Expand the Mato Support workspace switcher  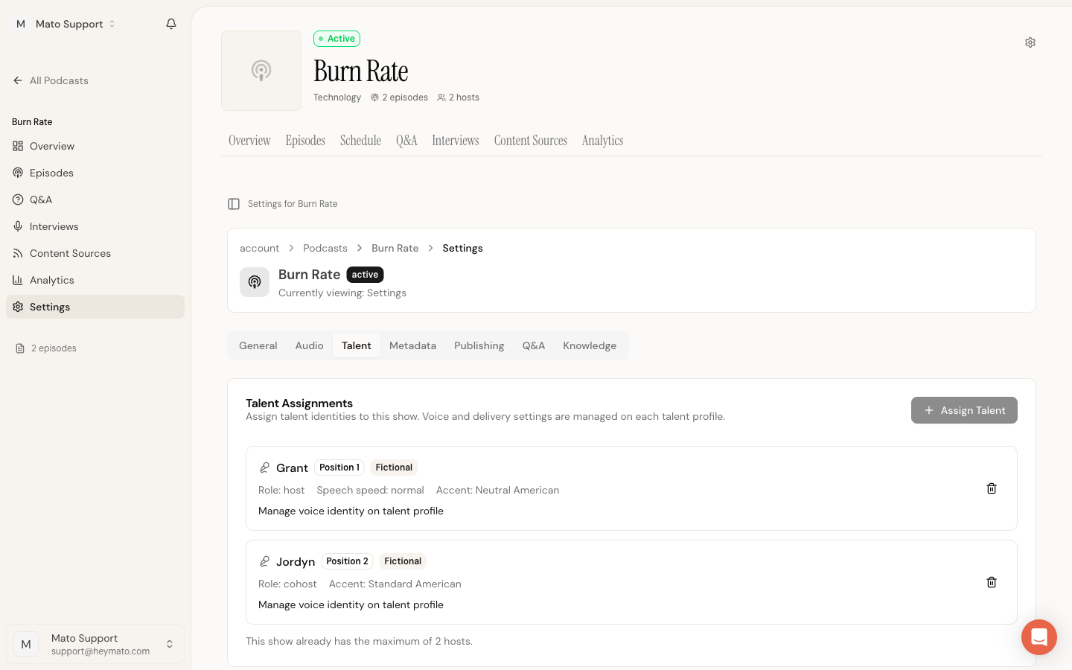pyautogui.click(x=66, y=24)
